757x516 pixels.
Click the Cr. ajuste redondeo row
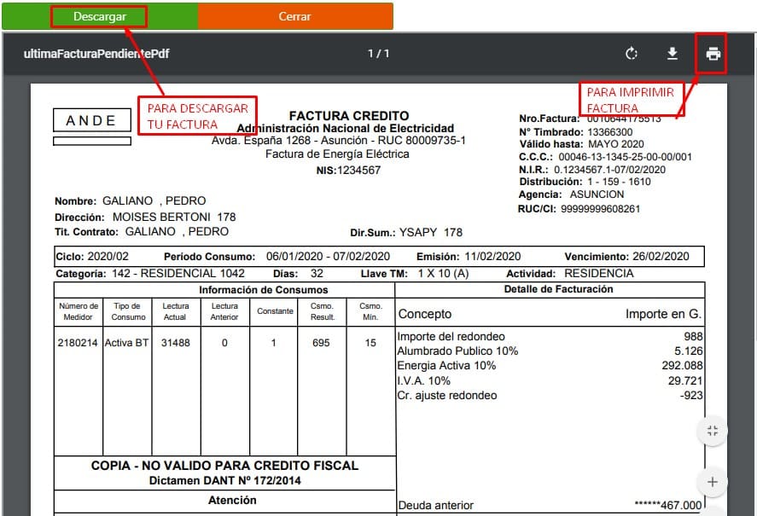[550, 396]
